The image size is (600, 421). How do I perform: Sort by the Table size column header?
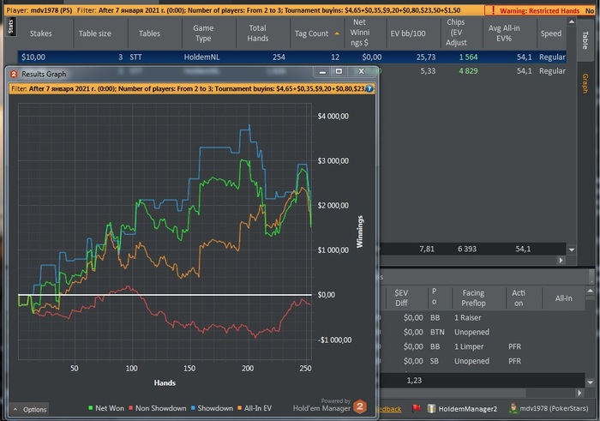95,33
